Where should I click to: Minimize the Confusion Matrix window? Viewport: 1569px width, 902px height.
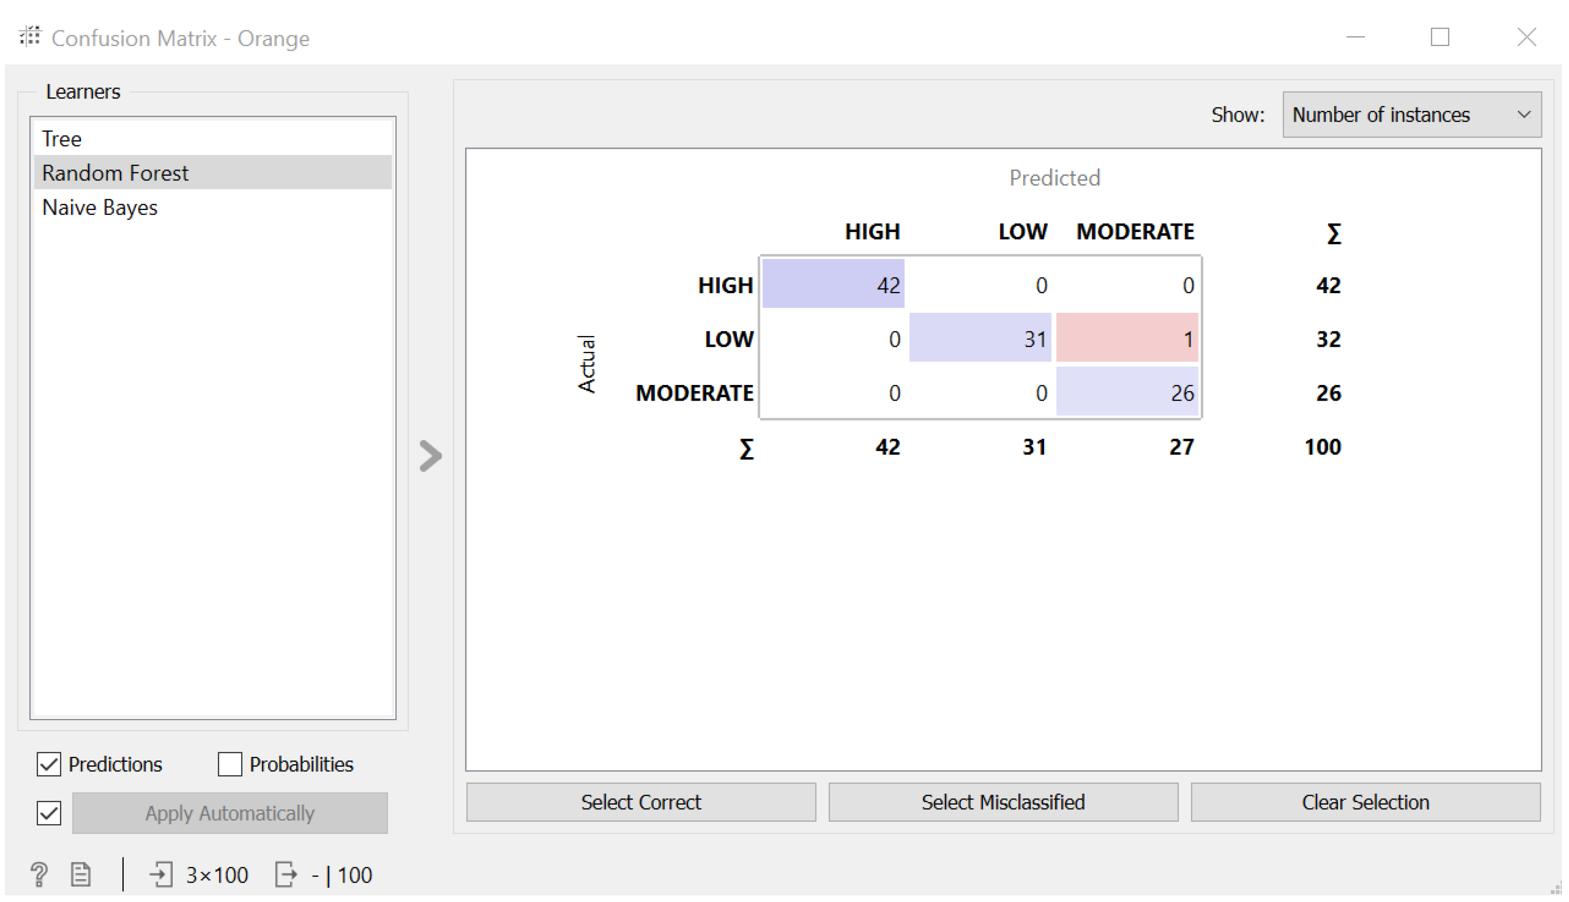coord(1355,37)
